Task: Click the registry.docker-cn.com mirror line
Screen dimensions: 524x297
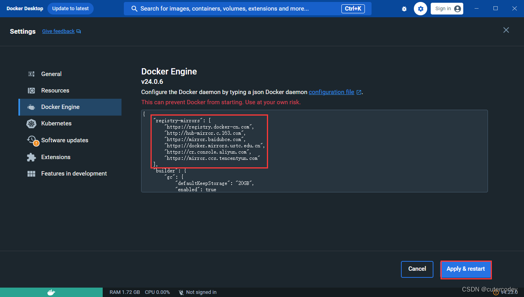Action: [x=209, y=127]
